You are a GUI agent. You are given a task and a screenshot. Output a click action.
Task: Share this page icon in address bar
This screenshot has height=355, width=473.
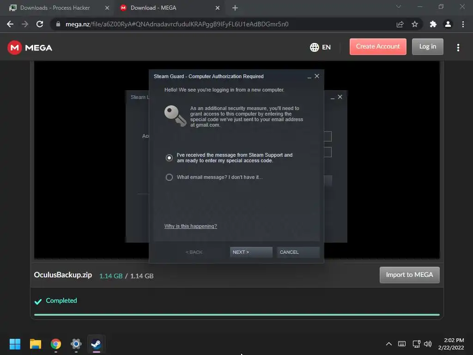[400, 24]
